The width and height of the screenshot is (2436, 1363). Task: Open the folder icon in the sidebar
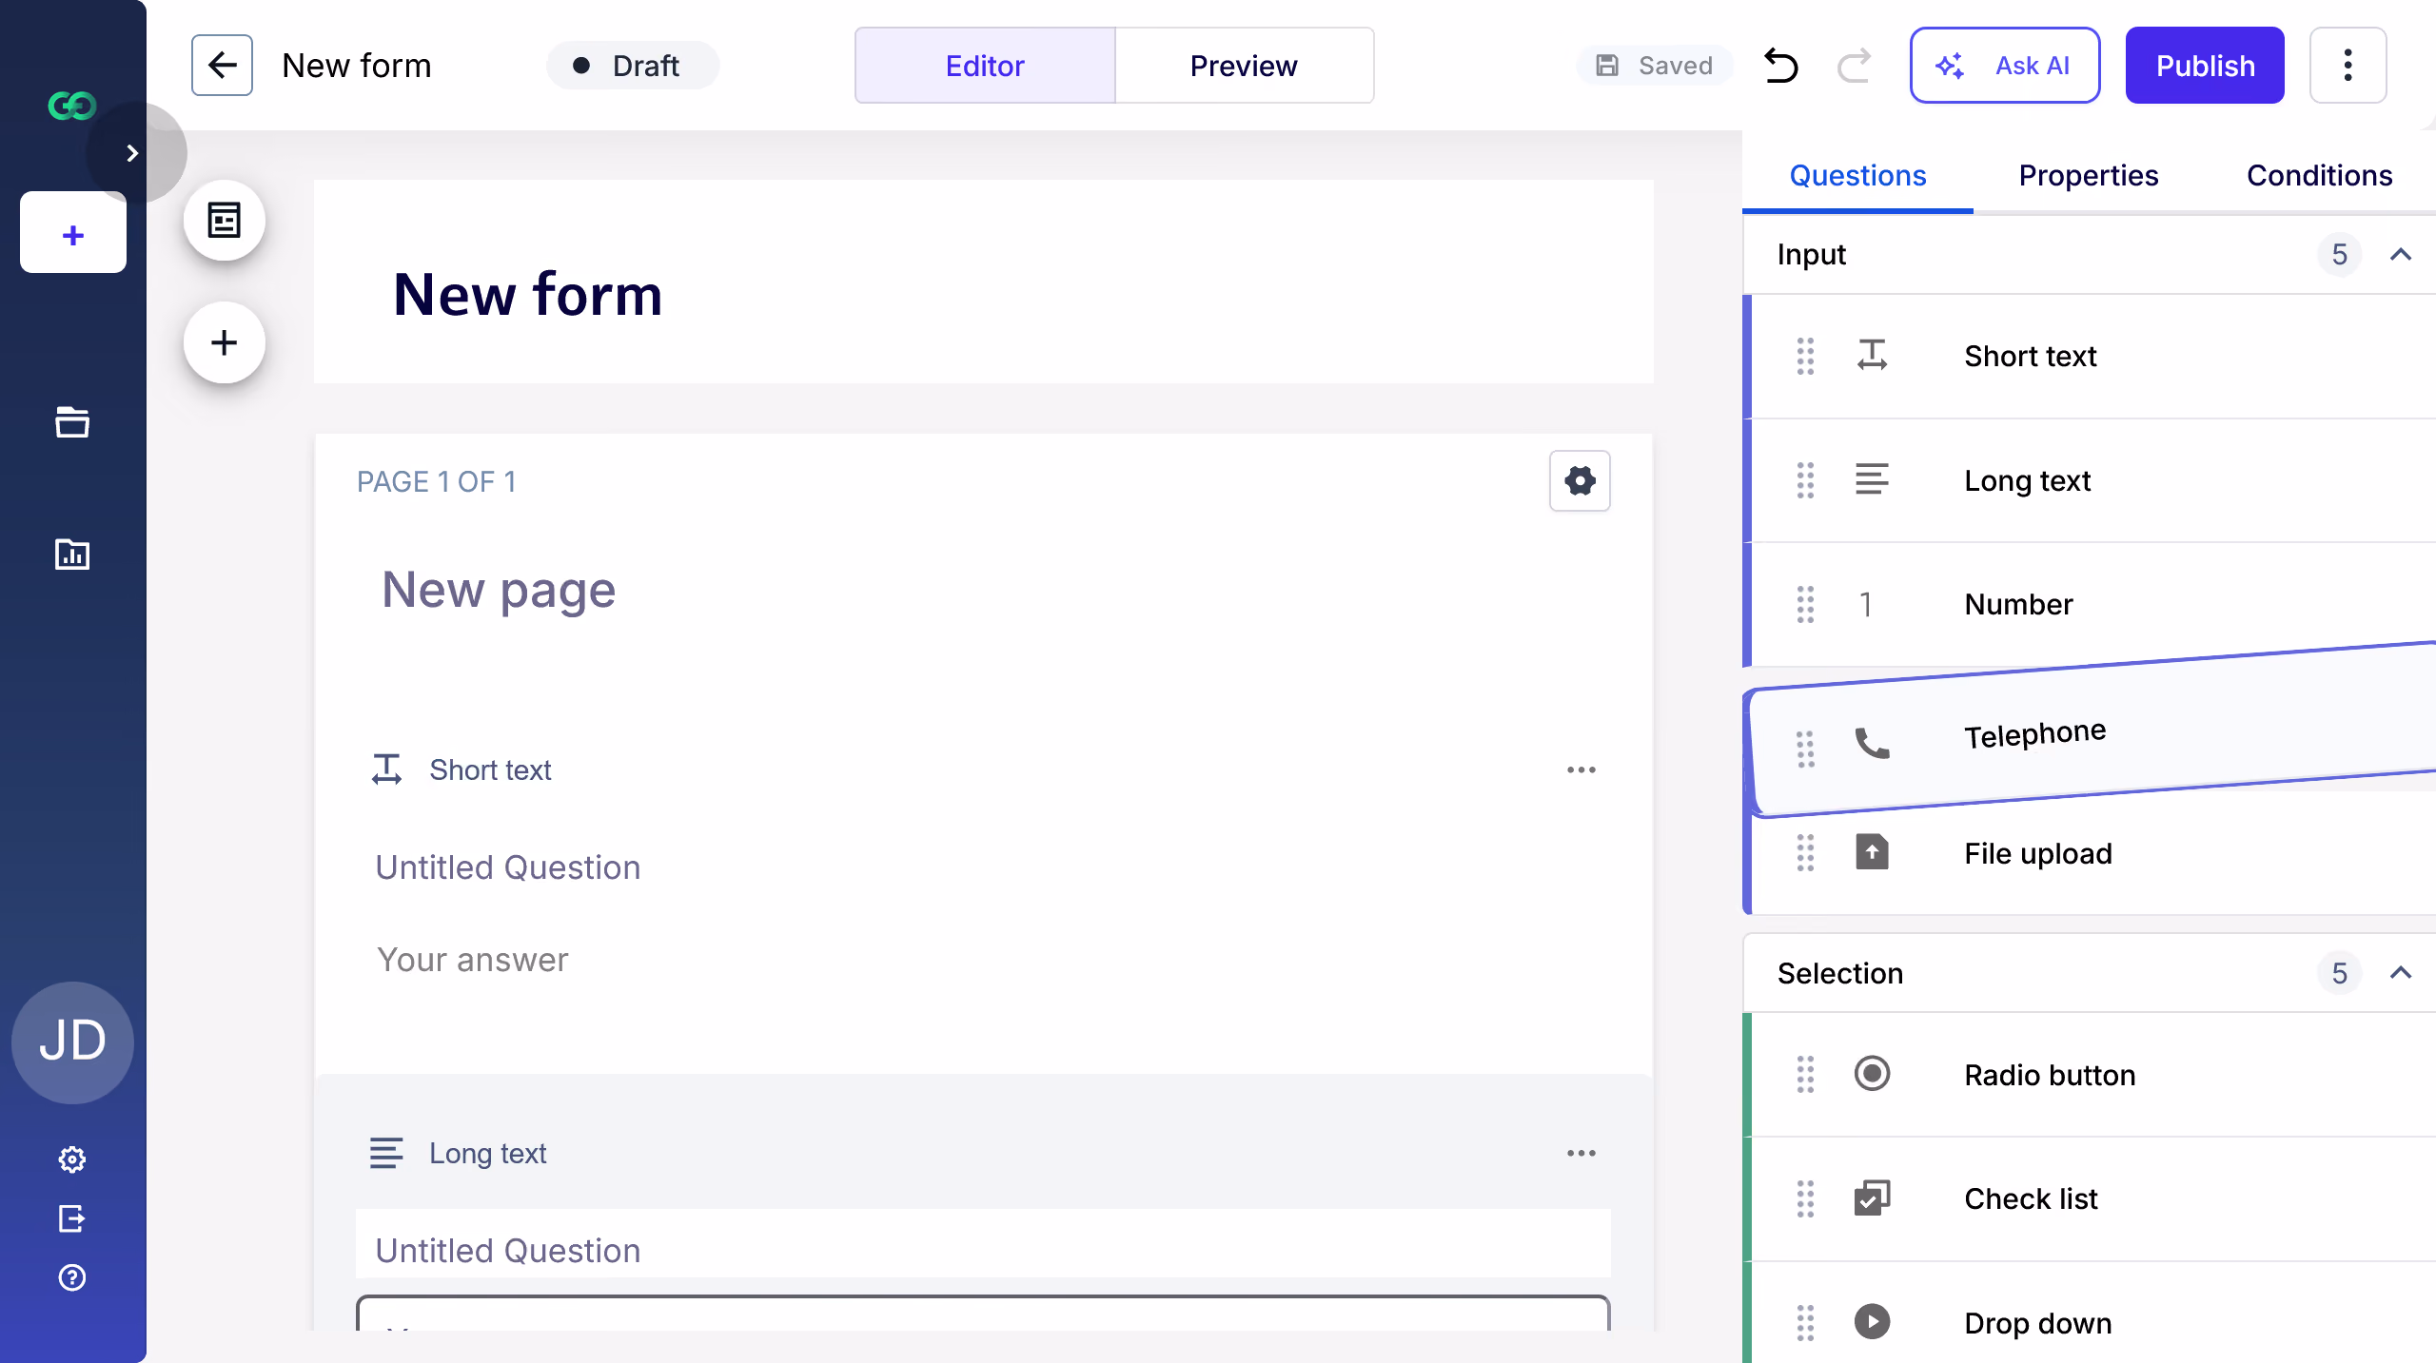(72, 422)
